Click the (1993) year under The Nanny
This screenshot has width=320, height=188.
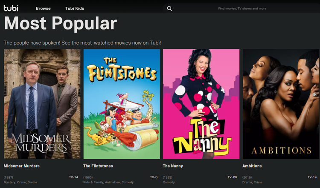[168, 177]
